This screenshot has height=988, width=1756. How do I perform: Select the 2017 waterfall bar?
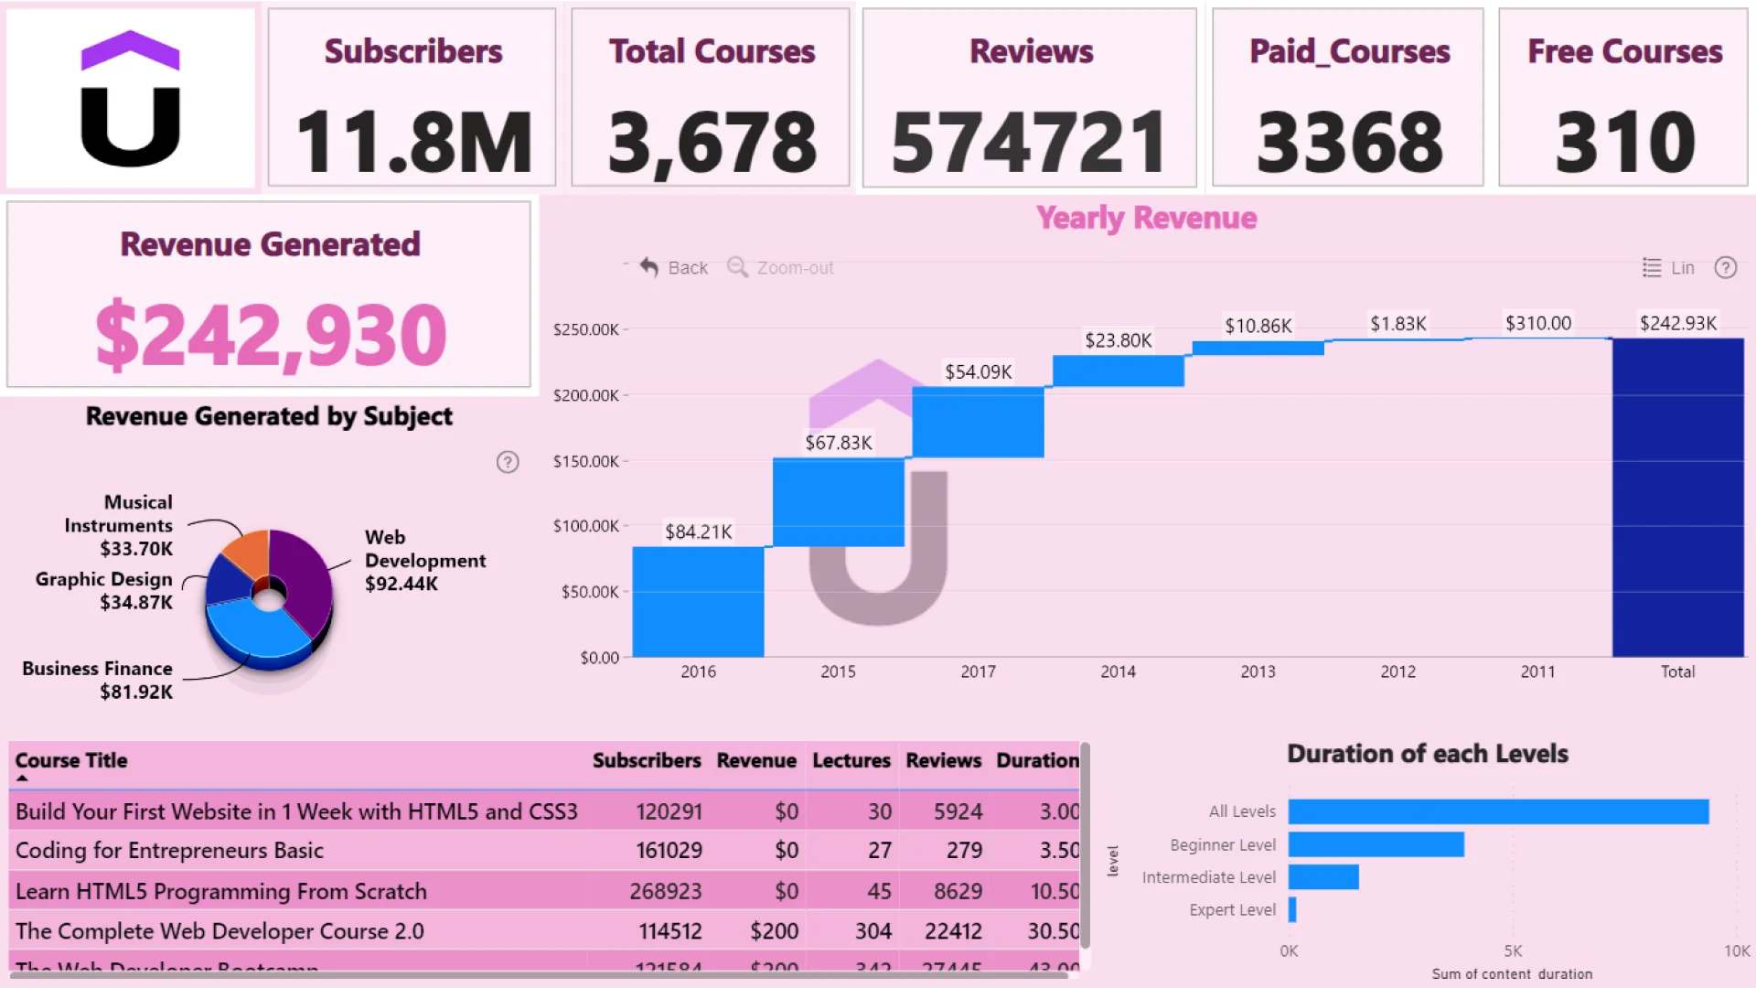pyautogui.click(x=978, y=422)
